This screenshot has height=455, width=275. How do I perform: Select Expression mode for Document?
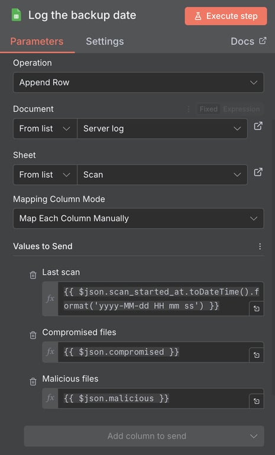(x=241, y=109)
